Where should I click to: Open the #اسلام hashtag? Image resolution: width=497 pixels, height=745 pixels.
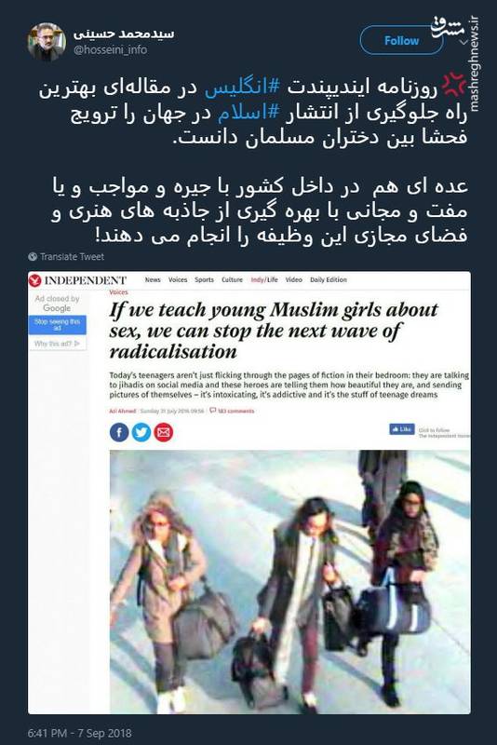tap(248, 114)
